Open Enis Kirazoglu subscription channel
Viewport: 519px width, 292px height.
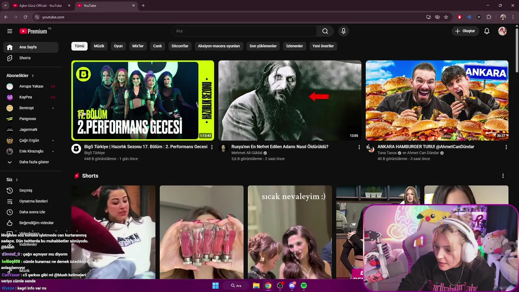[31, 151]
